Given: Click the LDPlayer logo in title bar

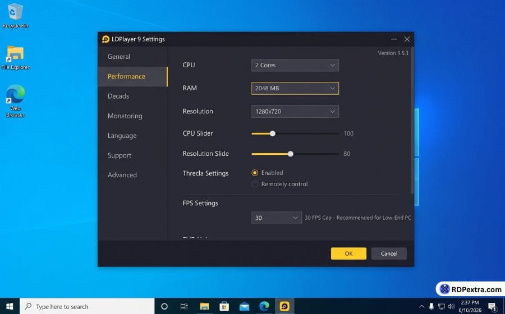Looking at the screenshot, I should 105,39.
